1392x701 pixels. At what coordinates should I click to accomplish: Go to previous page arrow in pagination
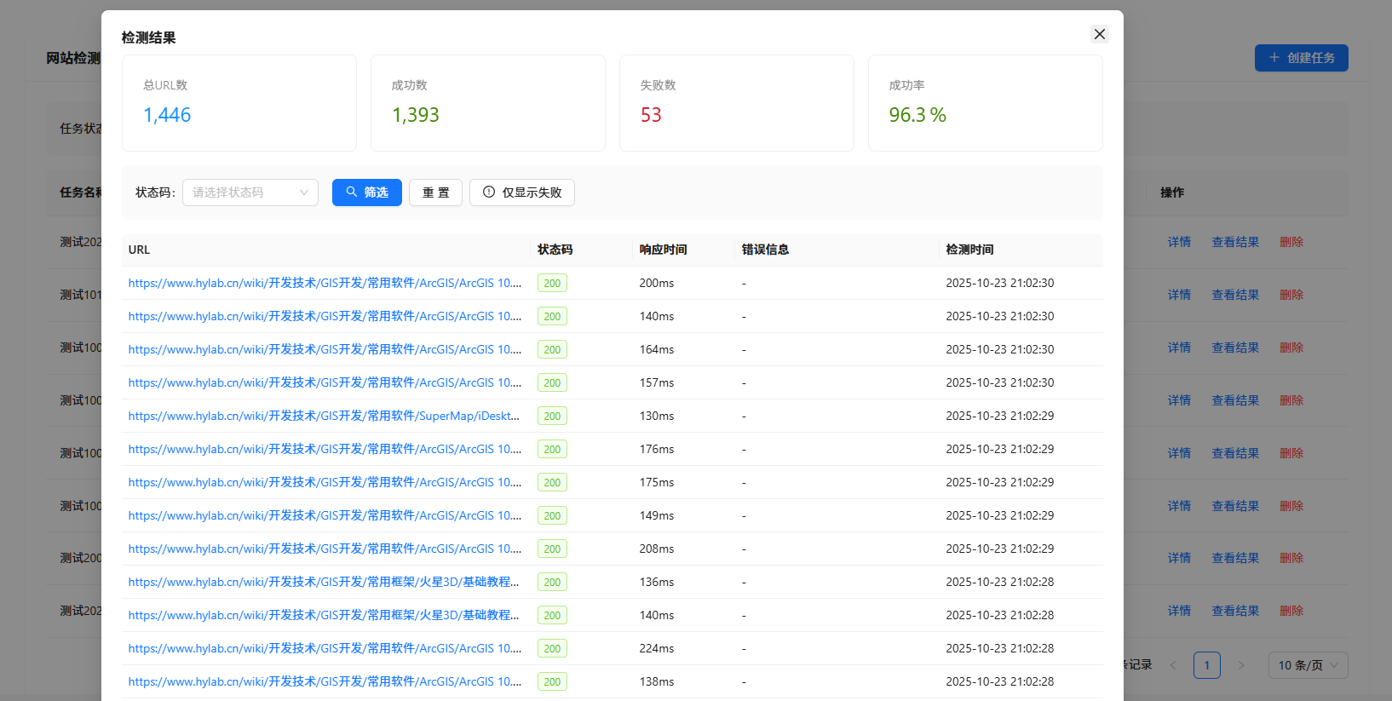(x=1173, y=665)
